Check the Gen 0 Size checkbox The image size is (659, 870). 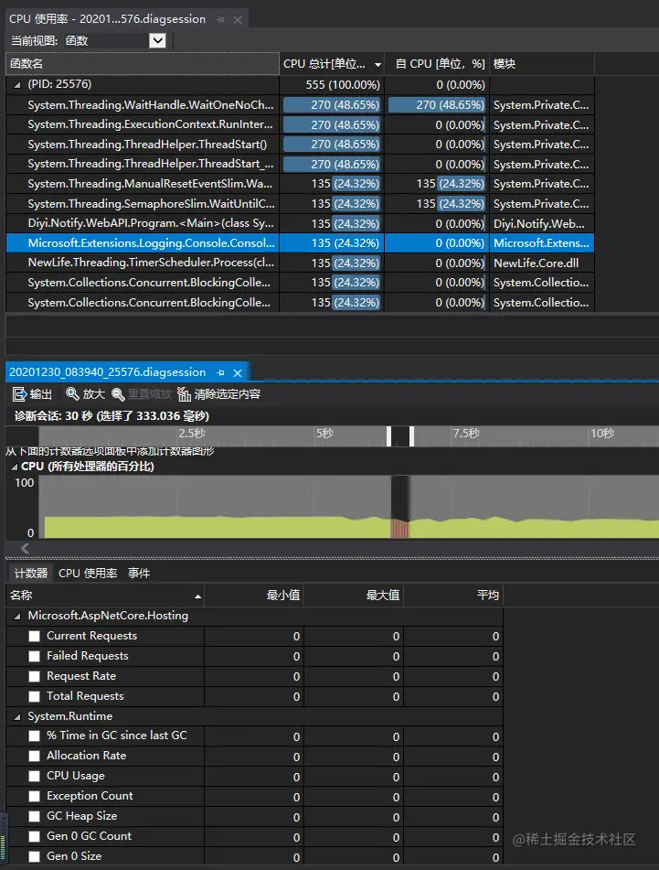[35, 856]
